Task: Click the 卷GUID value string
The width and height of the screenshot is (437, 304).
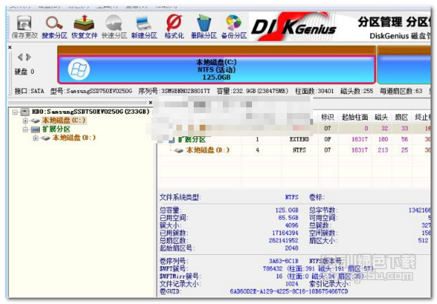Action: click(x=289, y=291)
